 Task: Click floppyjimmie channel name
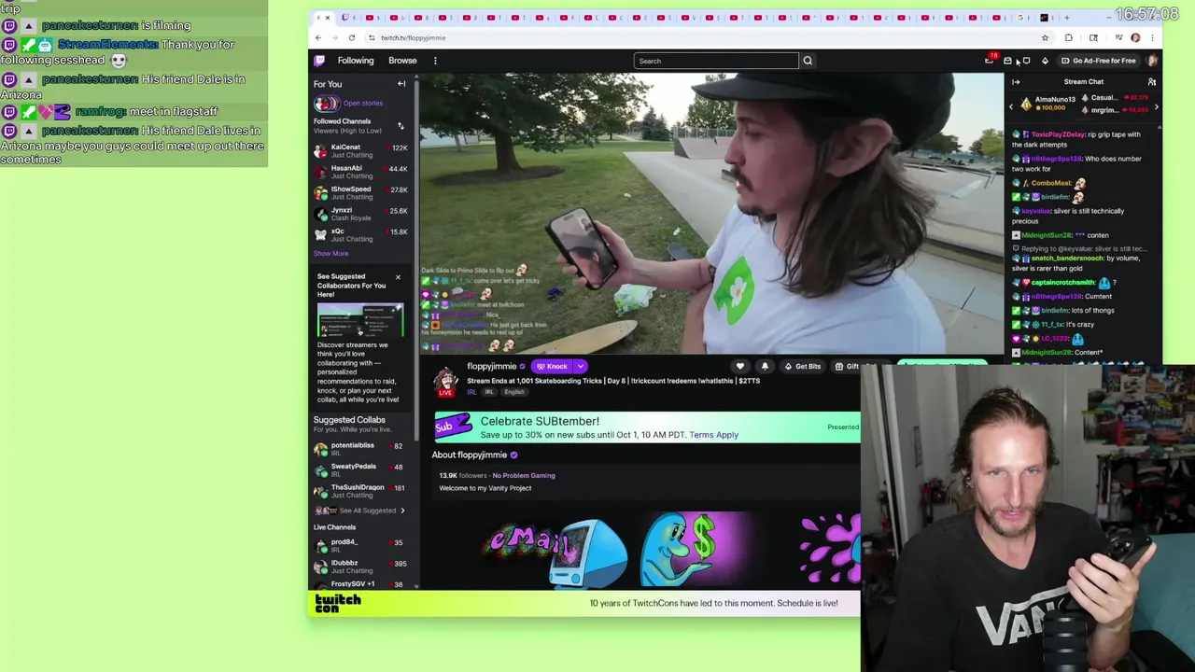pos(492,367)
